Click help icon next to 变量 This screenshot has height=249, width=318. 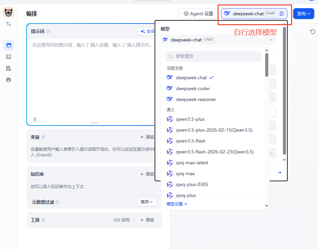(43, 137)
